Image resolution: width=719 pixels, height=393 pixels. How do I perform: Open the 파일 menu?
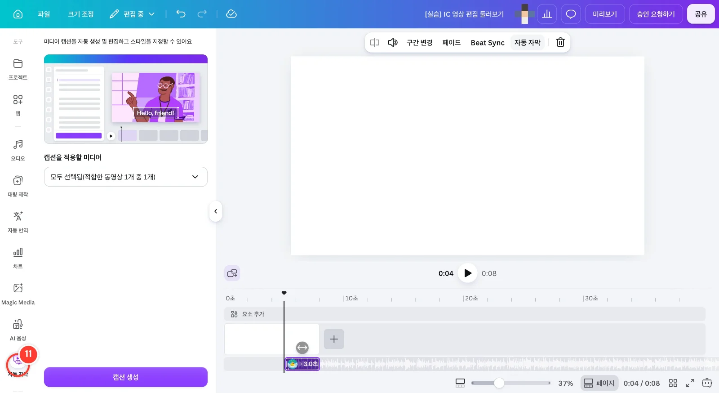(x=44, y=14)
